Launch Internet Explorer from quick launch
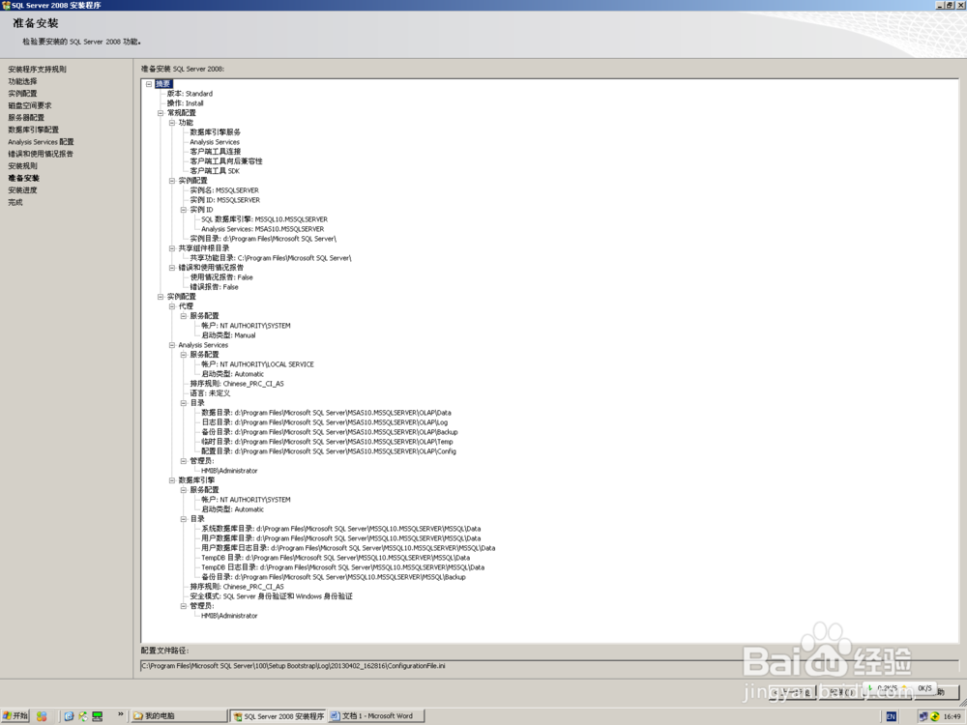Viewport: 967px width, 725px height. point(69,716)
